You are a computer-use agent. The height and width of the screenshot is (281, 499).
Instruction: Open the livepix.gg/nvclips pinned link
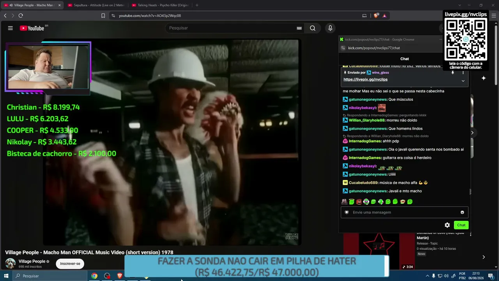click(x=365, y=80)
